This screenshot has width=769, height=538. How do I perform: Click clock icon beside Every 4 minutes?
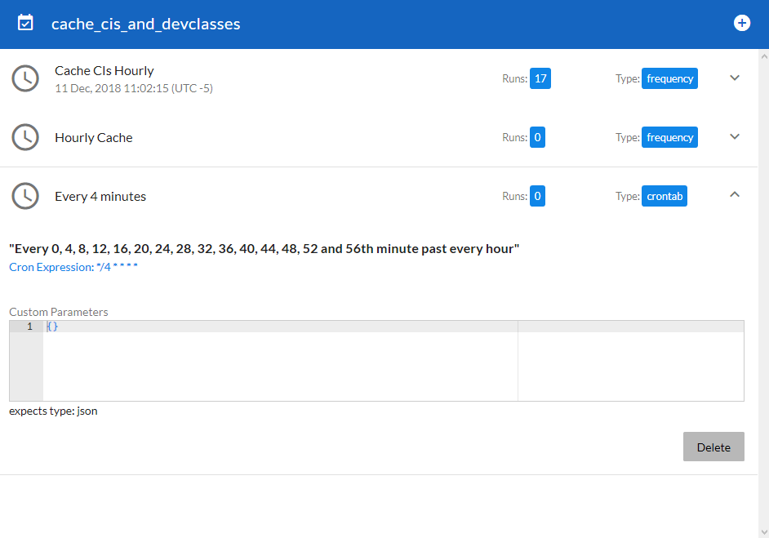[x=25, y=196]
